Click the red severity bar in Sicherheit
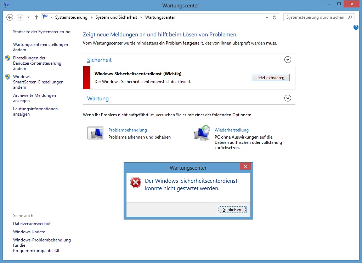Image resolution: width=362 pixels, height=263 pixels. (x=86, y=78)
